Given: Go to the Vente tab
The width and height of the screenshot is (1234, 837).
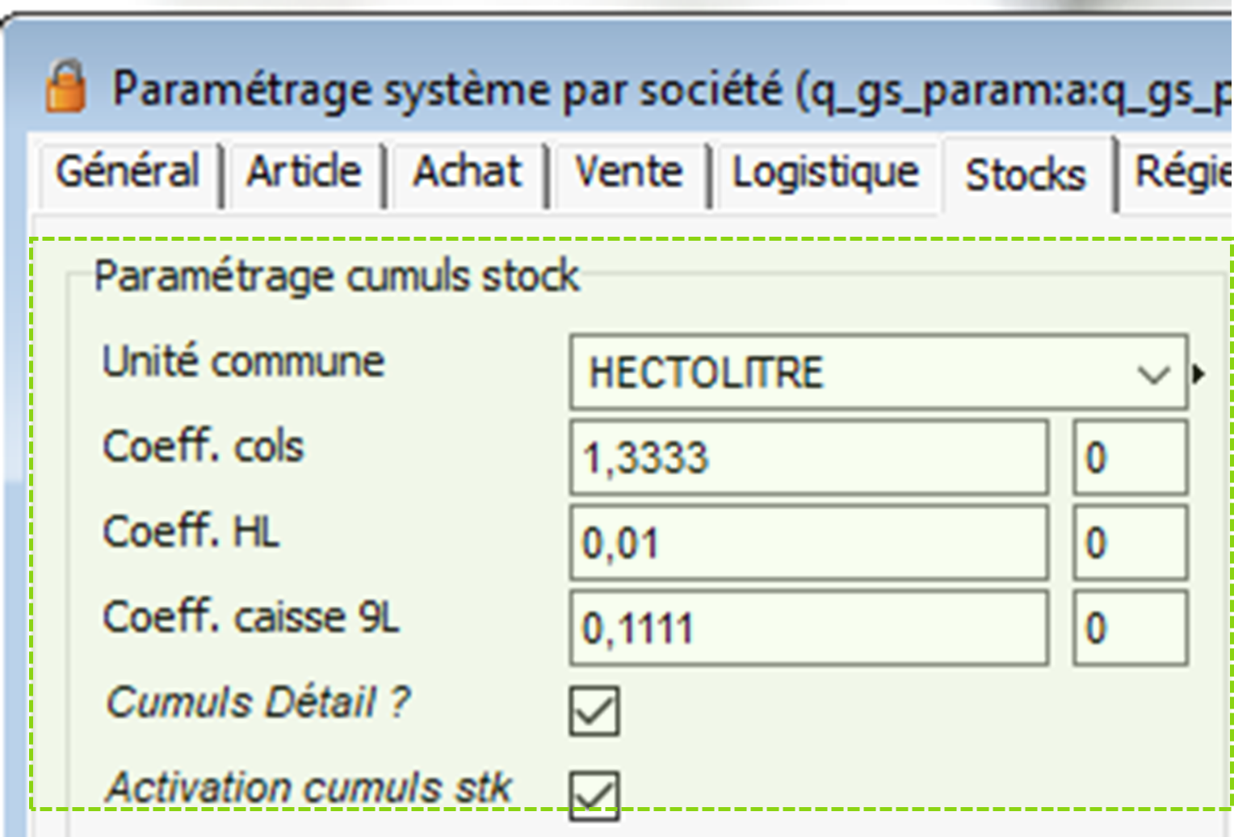Looking at the screenshot, I should [628, 172].
